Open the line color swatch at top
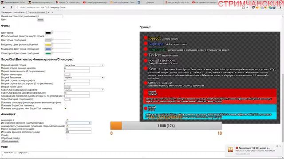This screenshot has height=159, width=284. pyautogui.click(x=40, y=19)
